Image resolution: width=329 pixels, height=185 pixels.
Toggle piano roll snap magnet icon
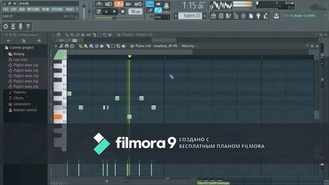(66, 46)
